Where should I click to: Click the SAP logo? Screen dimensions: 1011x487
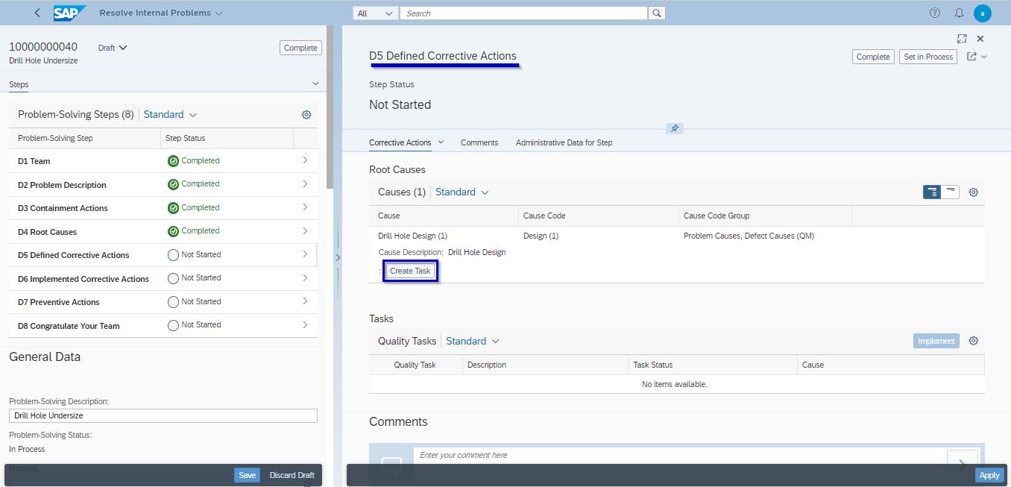coord(69,13)
